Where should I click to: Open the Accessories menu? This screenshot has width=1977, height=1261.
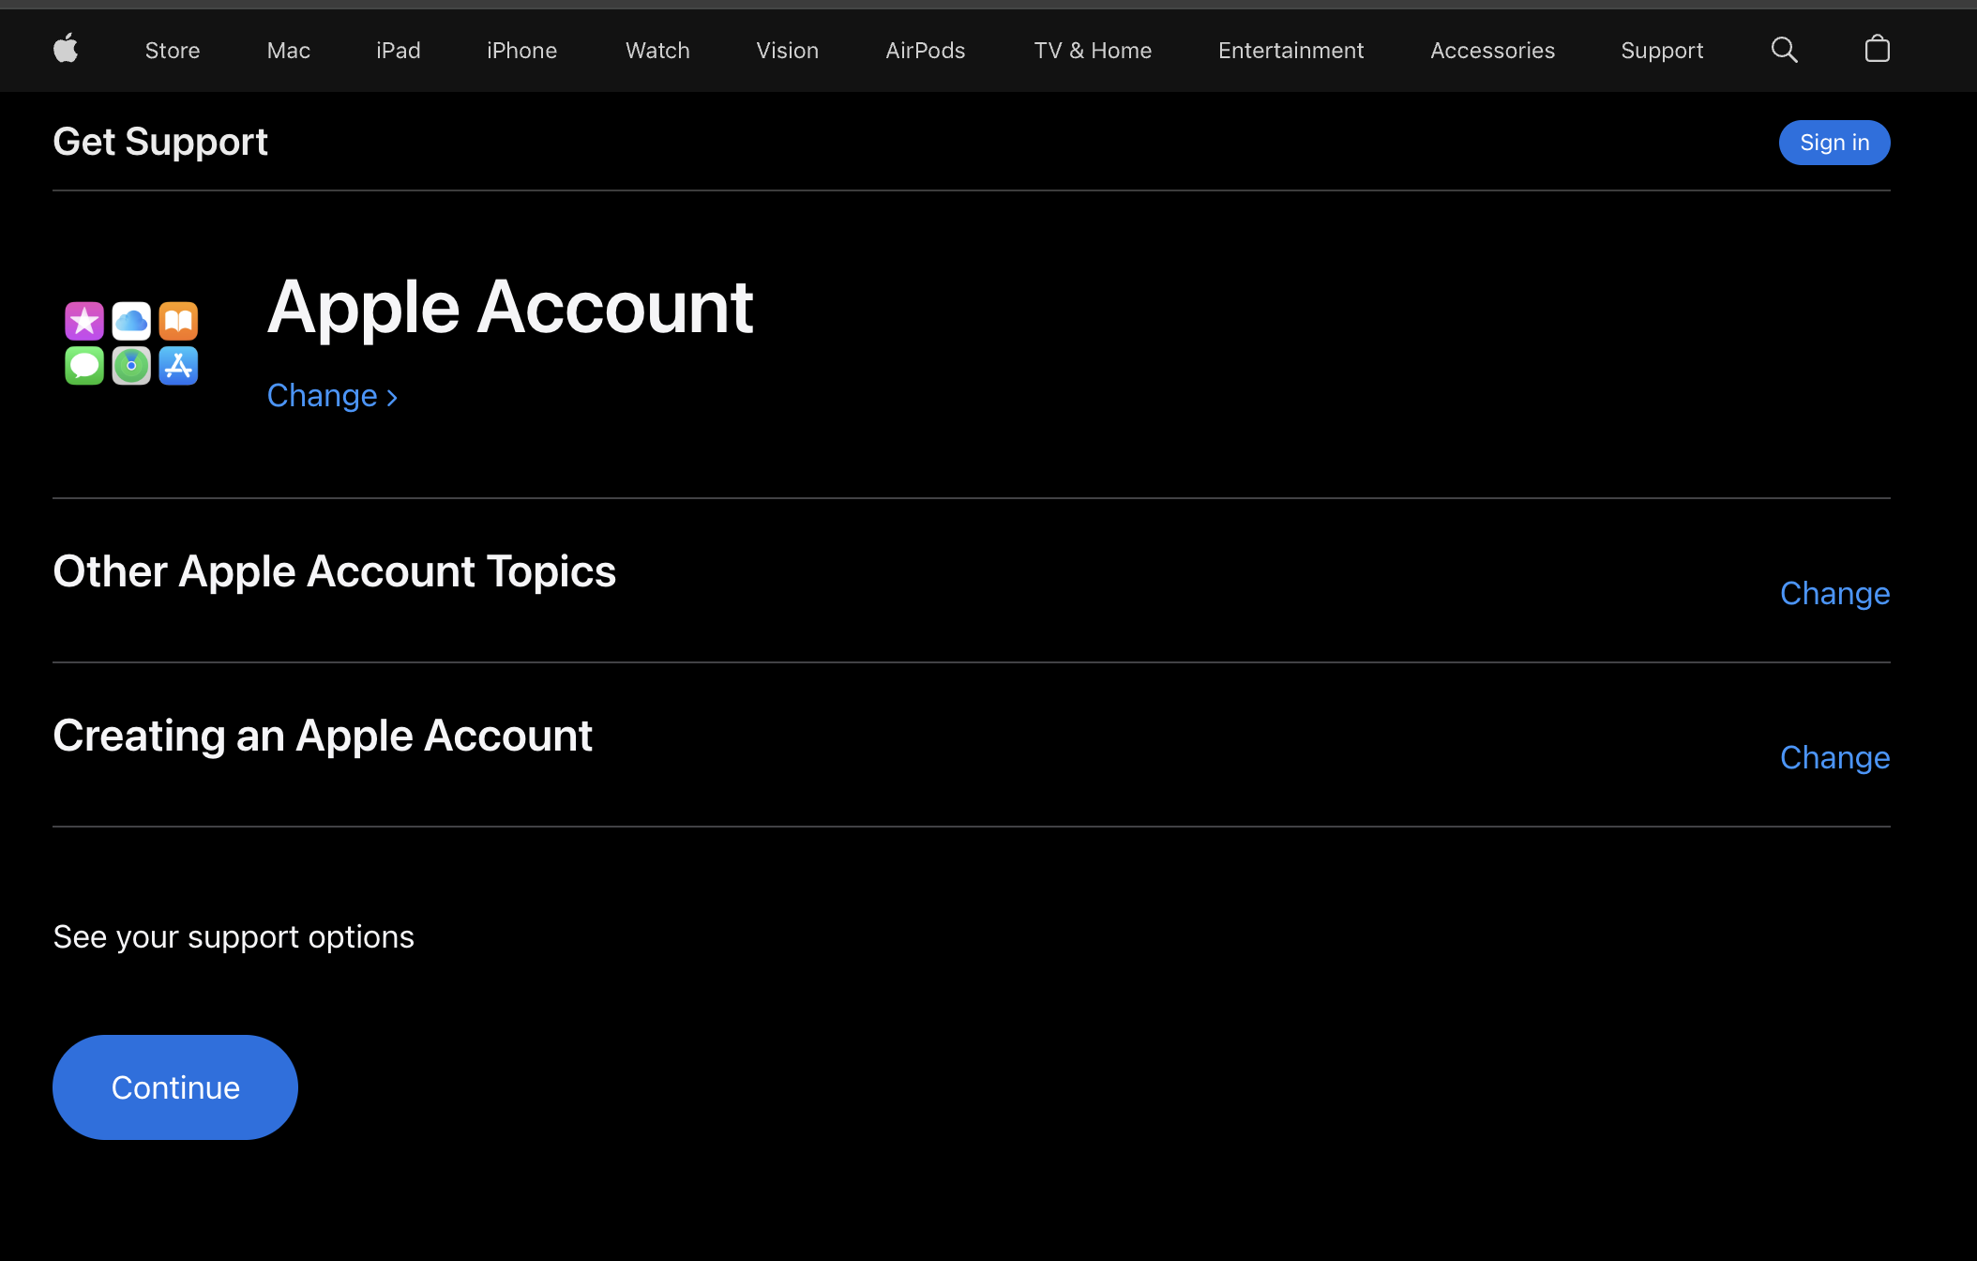tap(1493, 51)
